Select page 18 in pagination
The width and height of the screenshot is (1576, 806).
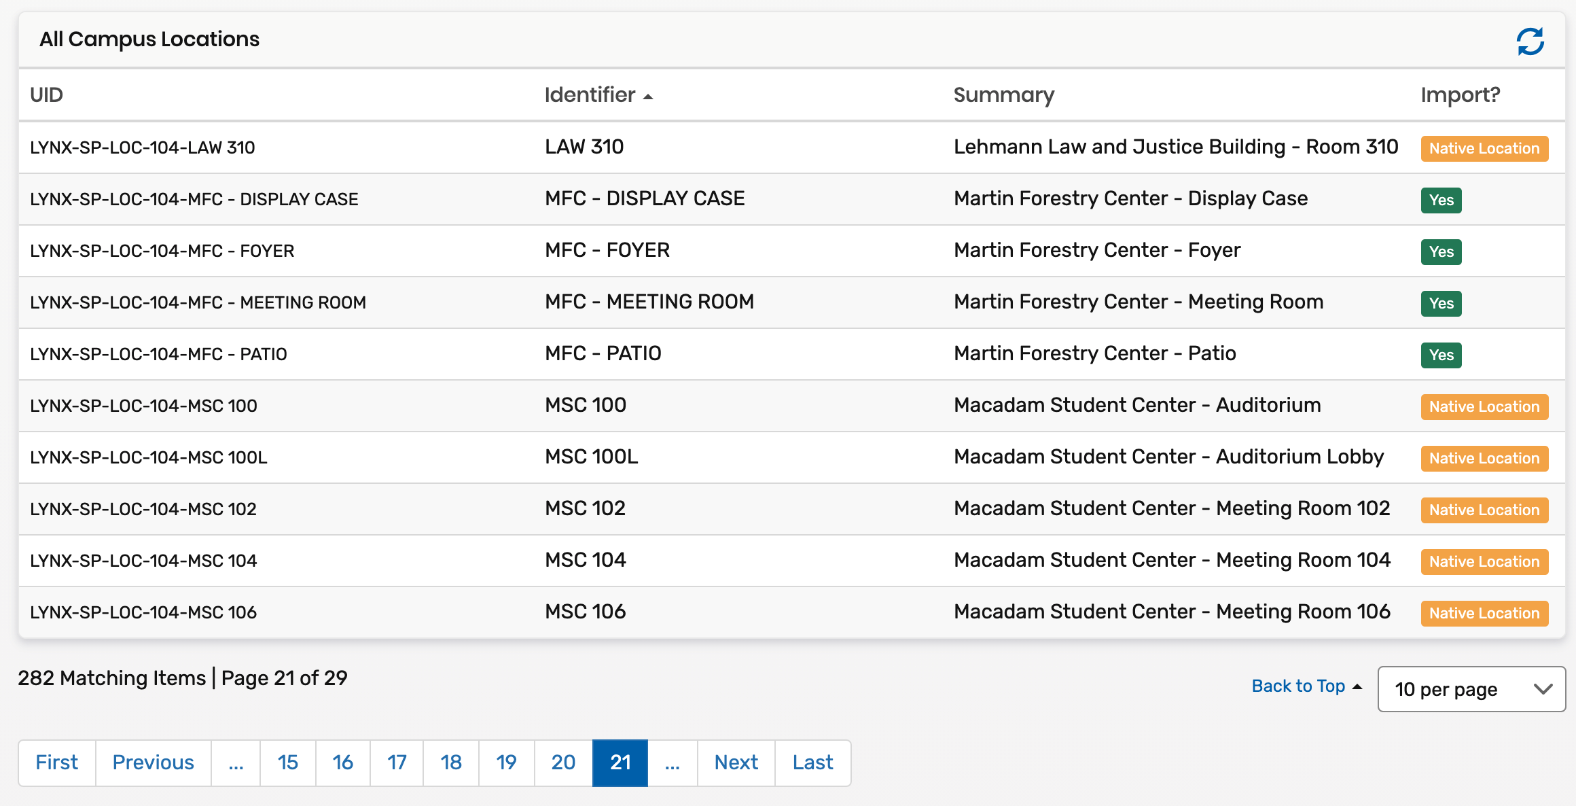tap(450, 763)
